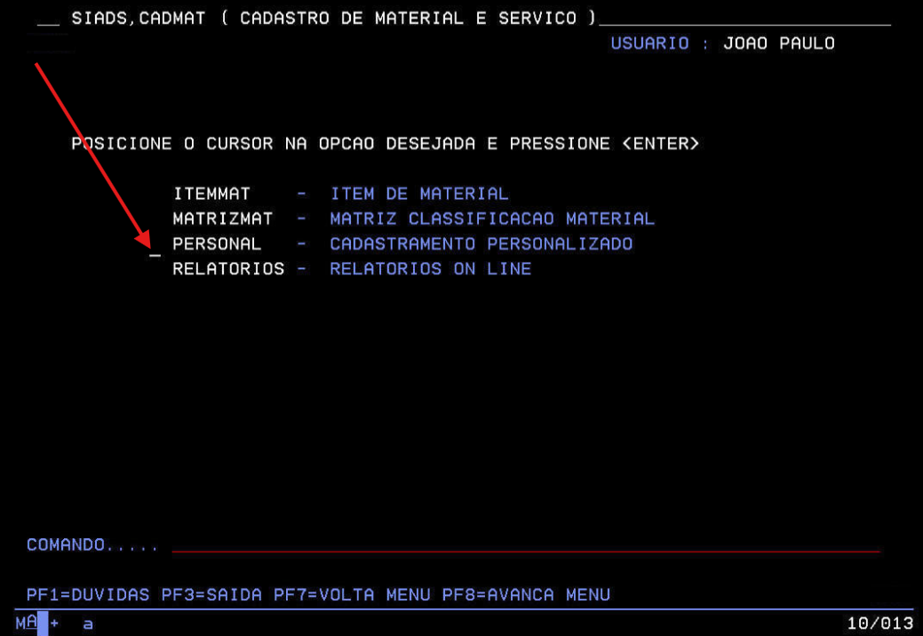The image size is (923, 636).
Task: Select CADASTRAMENTO PERSONALIZADO description
Action: point(481,243)
